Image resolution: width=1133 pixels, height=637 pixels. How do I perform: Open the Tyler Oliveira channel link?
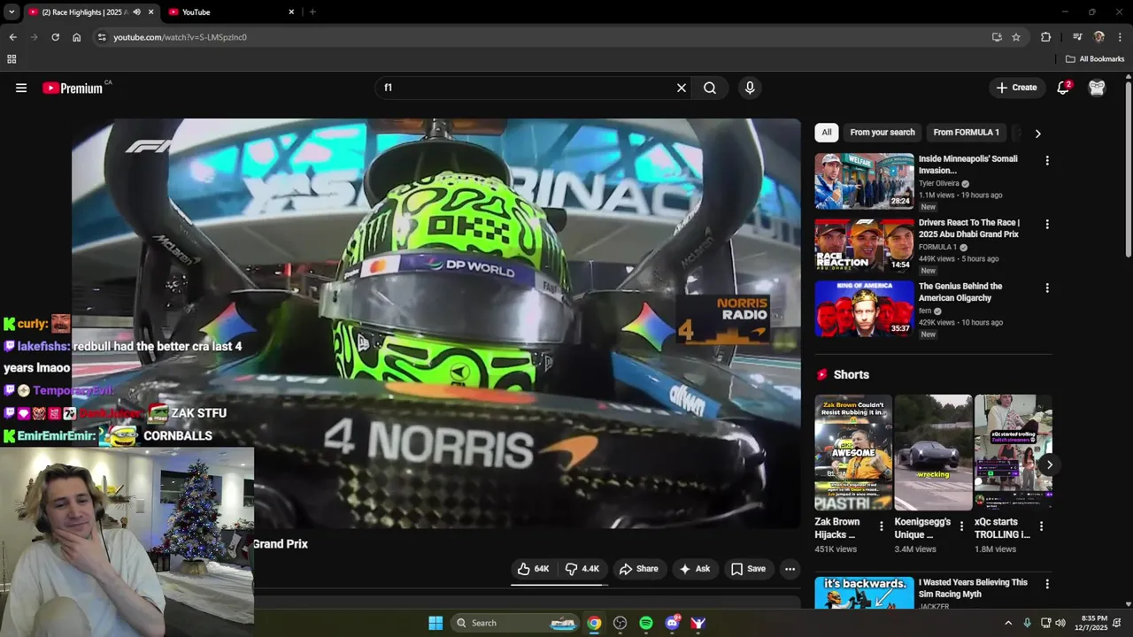point(939,184)
